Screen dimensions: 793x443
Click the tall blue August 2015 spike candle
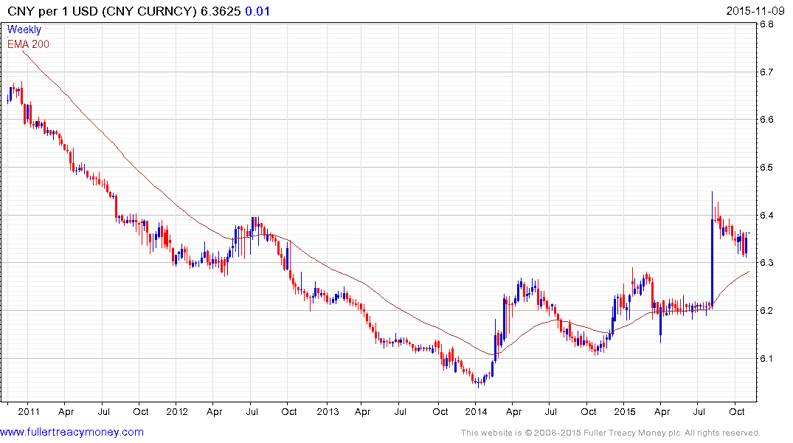click(x=712, y=260)
